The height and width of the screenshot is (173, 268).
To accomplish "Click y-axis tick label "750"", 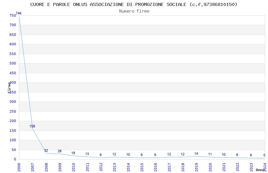I will coord(13,15).
